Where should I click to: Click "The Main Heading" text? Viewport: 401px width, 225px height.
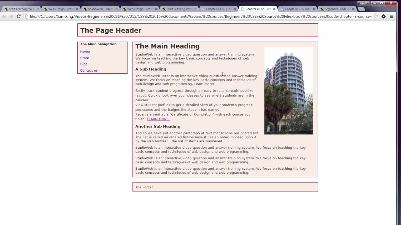[167, 46]
